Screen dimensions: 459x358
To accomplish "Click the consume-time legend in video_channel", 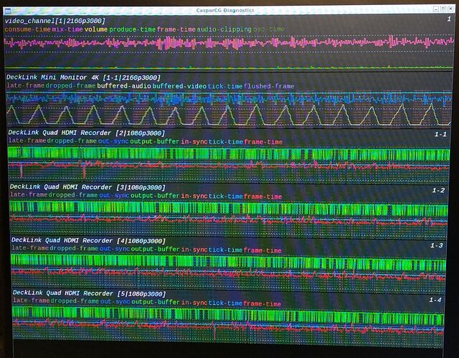I will click(x=27, y=29).
